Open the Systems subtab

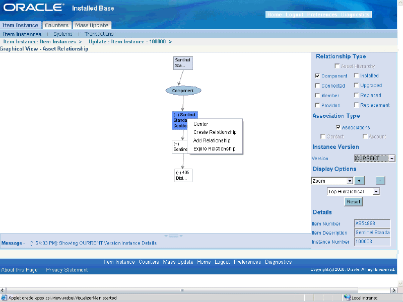62,34
